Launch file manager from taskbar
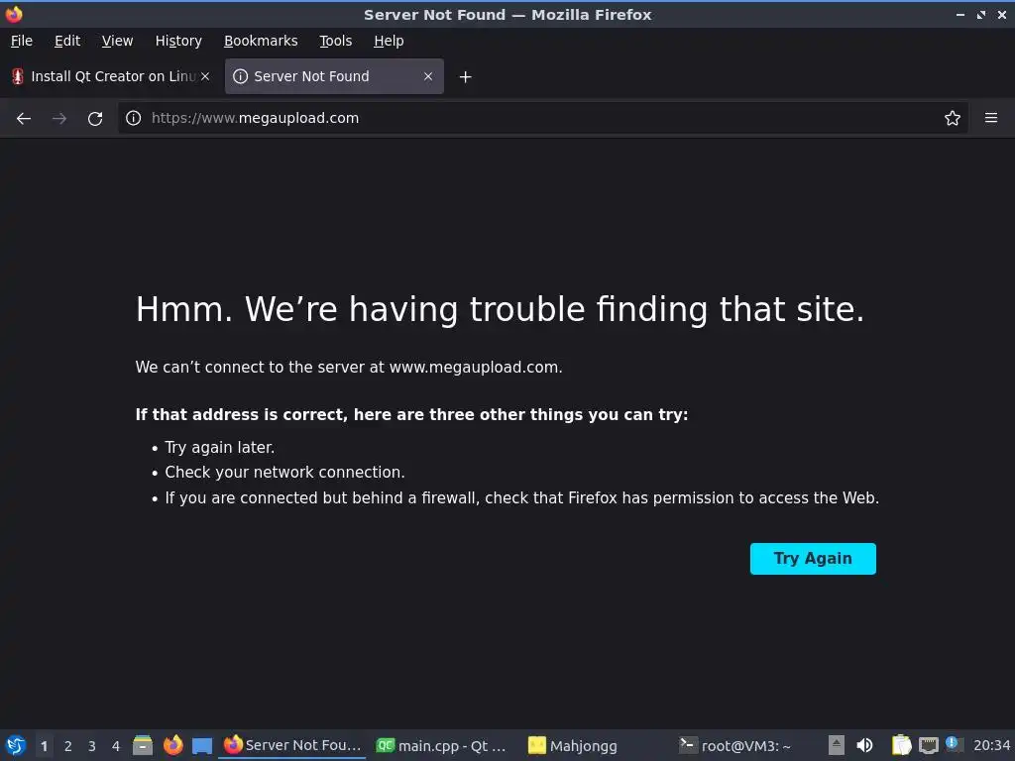This screenshot has width=1015, height=761. tap(143, 745)
